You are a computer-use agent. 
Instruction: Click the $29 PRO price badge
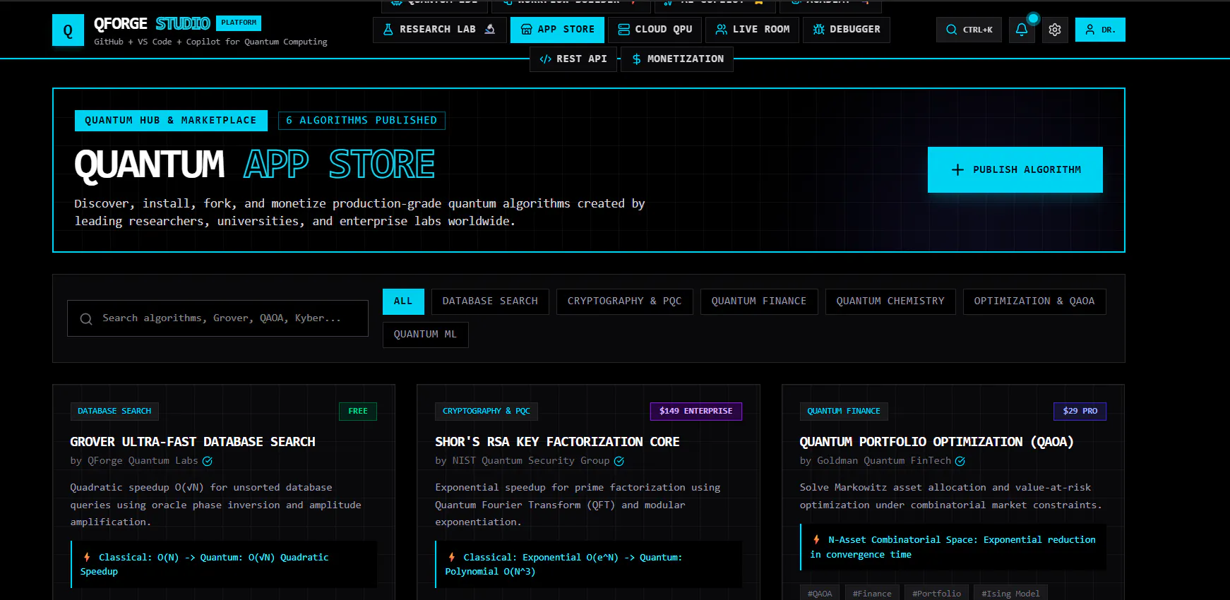(1080, 412)
